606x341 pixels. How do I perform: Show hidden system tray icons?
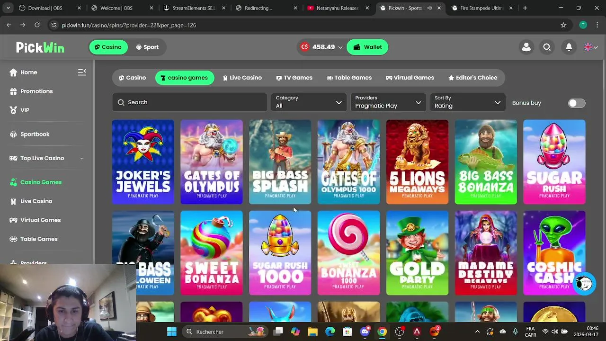[x=477, y=332]
